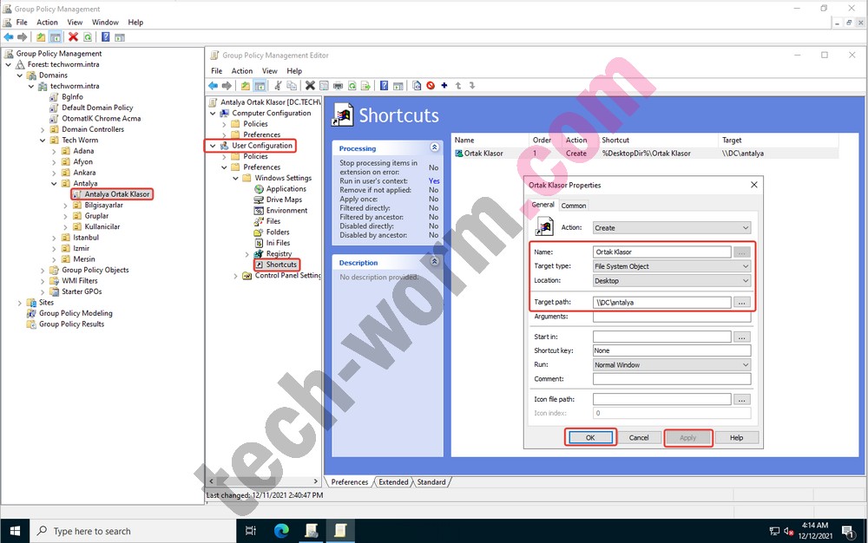Click the Refresh icon in Group Policy Management toolbar
This screenshot has width=868, height=543.
pyautogui.click(x=88, y=37)
